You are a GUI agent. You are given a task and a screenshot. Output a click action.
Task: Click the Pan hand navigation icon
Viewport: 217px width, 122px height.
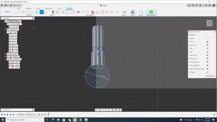click(x=103, y=110)
